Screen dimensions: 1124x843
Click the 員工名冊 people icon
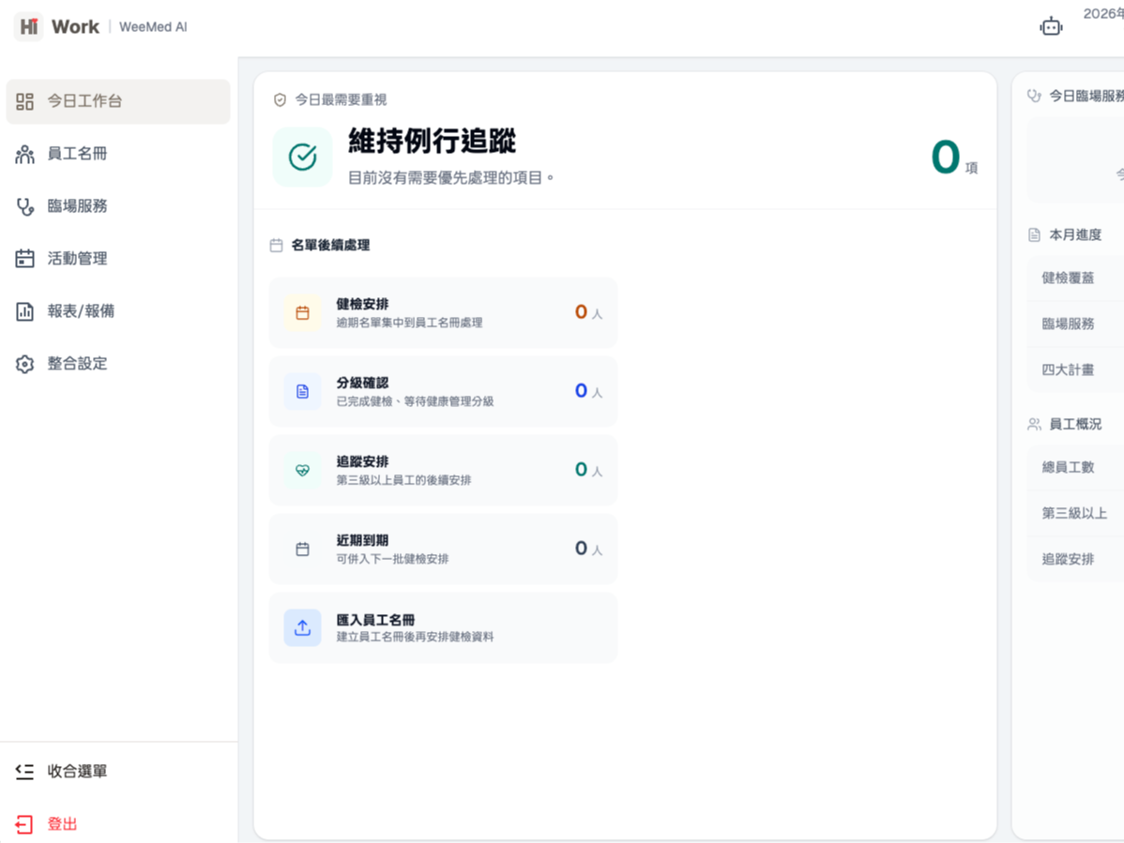click(x=25, y=154)
